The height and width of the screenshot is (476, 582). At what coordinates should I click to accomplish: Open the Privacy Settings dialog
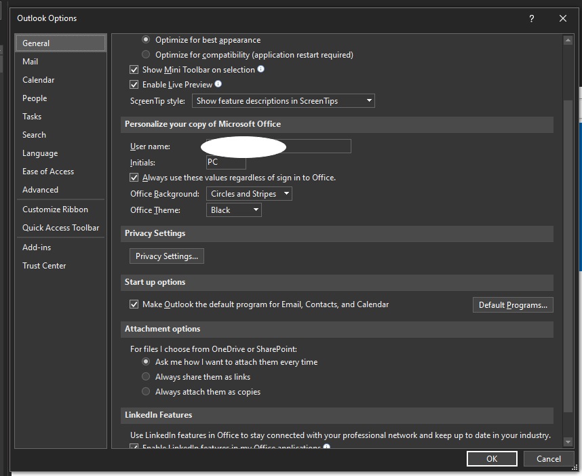click(166, 256)
